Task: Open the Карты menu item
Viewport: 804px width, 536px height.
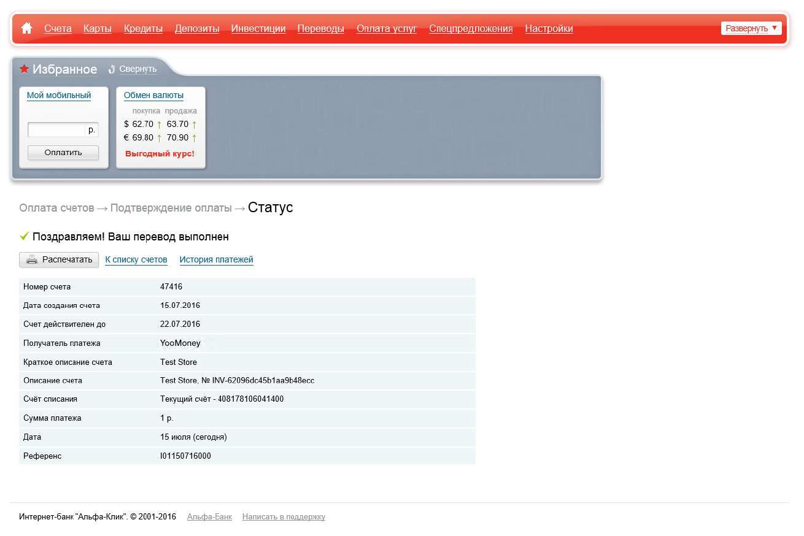Action: pyautogui.click(x=98, y=28)
